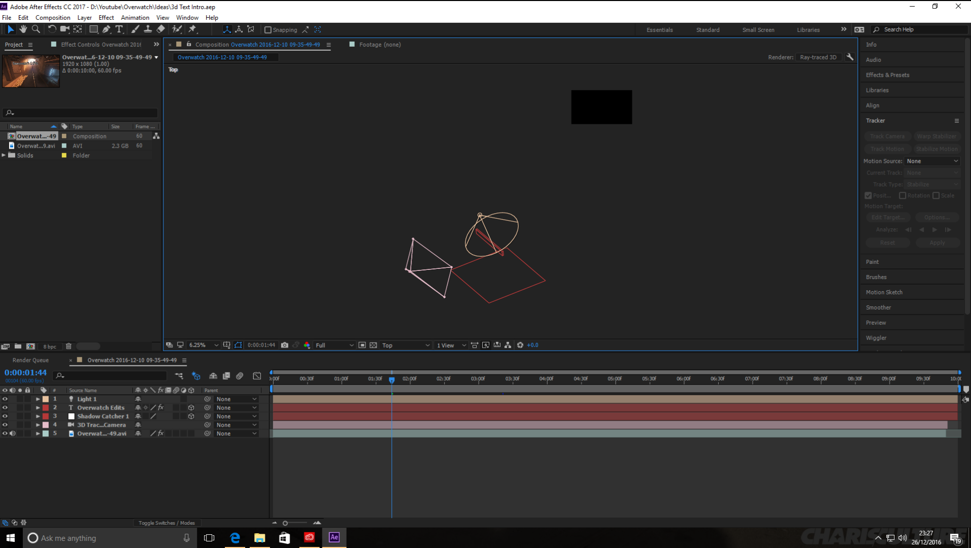Screen dimensions: 971x548
Task: Toggle Region of Interest in viewer
Action: point(362,345)
